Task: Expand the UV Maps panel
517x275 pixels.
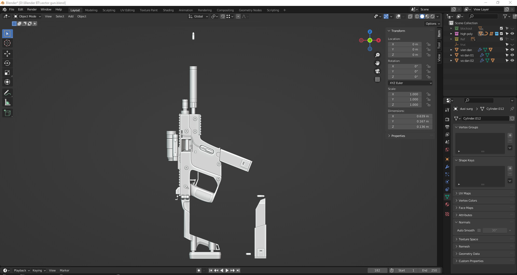Action: pos(465,193)
